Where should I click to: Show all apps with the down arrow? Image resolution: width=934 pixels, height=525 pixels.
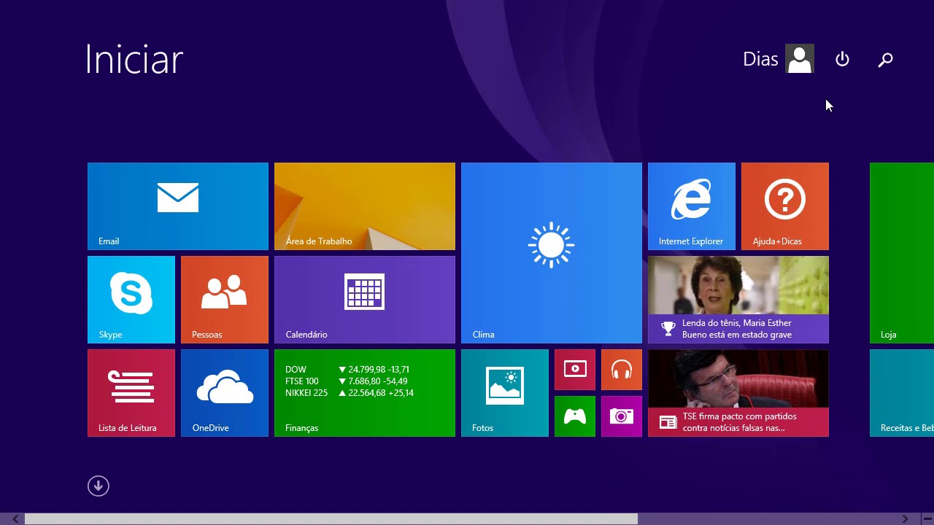click(99, 486)
